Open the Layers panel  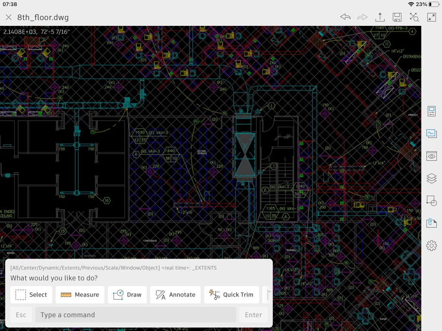432,178
